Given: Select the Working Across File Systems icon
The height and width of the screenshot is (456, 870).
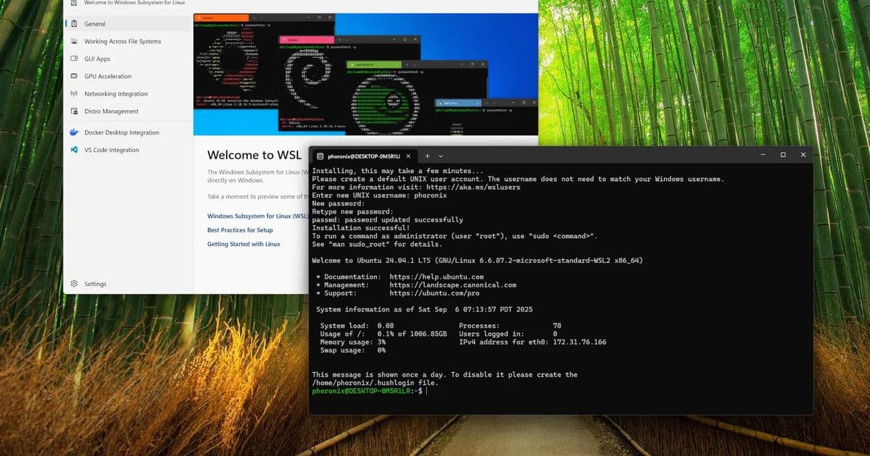Looking at the screenshot, I should [75, 41].
